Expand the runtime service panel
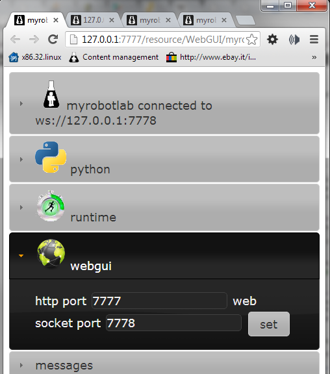The height and width of the screenshot is (374, 330). pos(164,207)
